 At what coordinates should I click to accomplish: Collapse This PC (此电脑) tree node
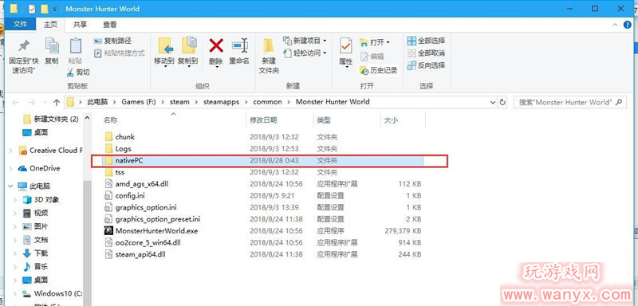(x=10, y=186)
